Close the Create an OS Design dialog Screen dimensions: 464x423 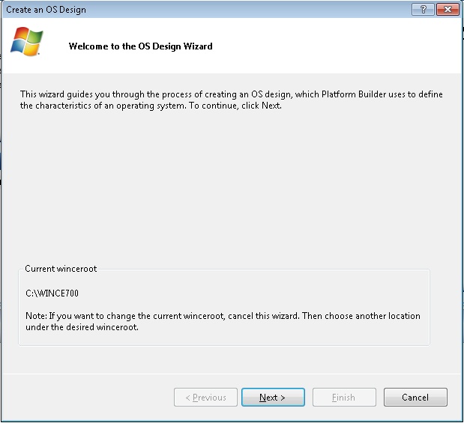[x=448, y=10]
